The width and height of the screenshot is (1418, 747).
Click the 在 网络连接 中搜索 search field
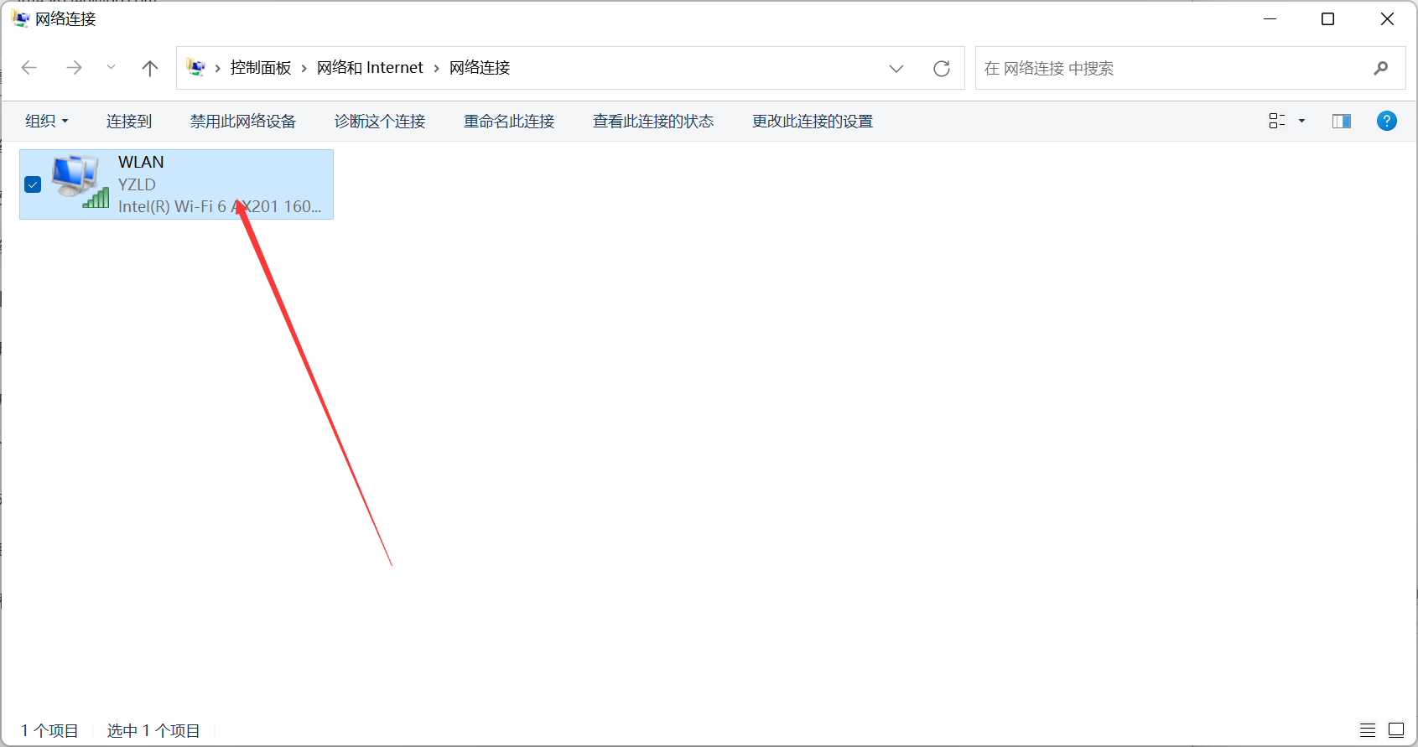click(x=1174, y=68)
